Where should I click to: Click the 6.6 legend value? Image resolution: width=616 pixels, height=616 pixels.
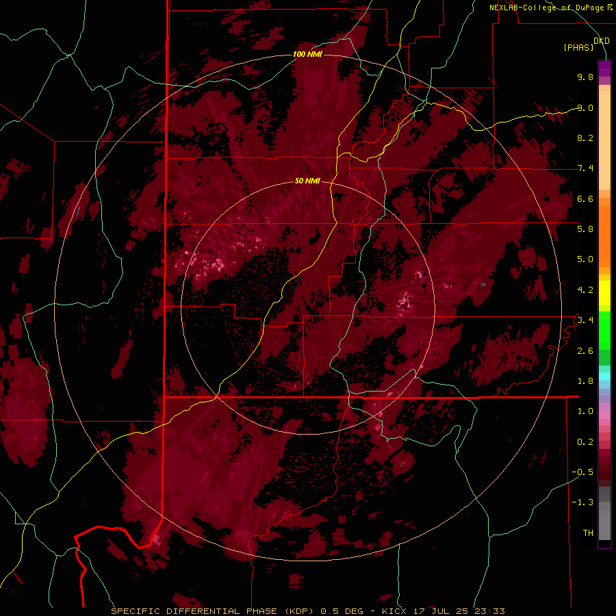coord(585,198)
